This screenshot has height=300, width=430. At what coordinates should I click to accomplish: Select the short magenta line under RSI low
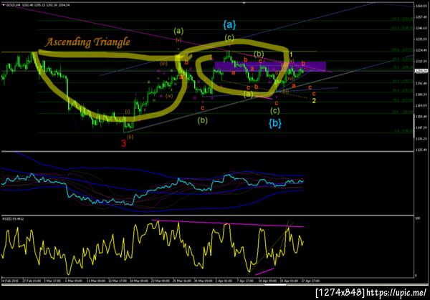click(264, 271)
